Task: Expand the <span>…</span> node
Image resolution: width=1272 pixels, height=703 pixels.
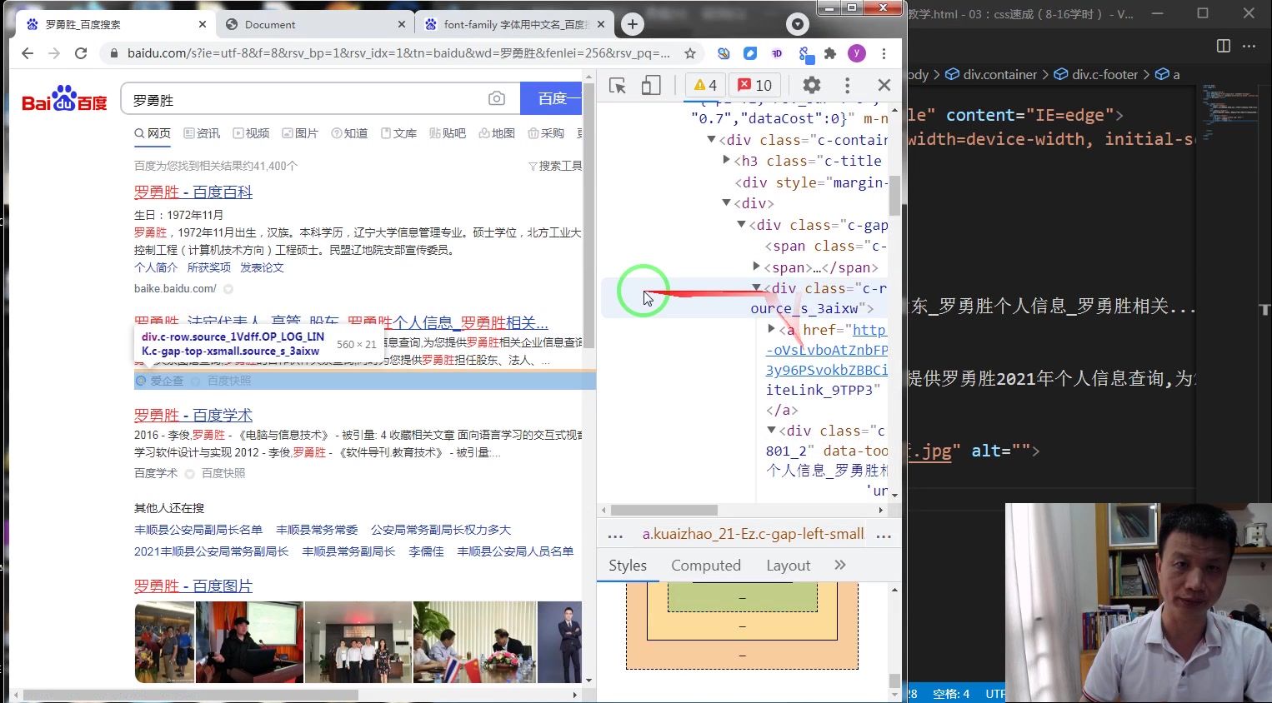Action: [x=756, y=267]
